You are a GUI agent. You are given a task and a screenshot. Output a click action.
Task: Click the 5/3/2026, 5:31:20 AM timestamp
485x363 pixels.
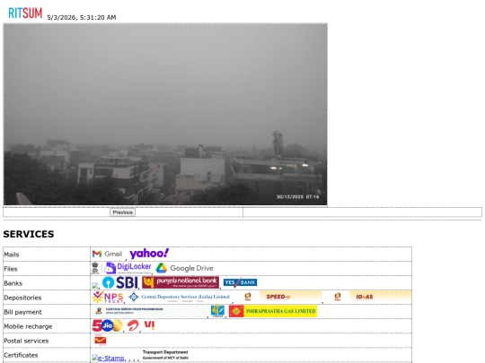[x=82, y=18]
